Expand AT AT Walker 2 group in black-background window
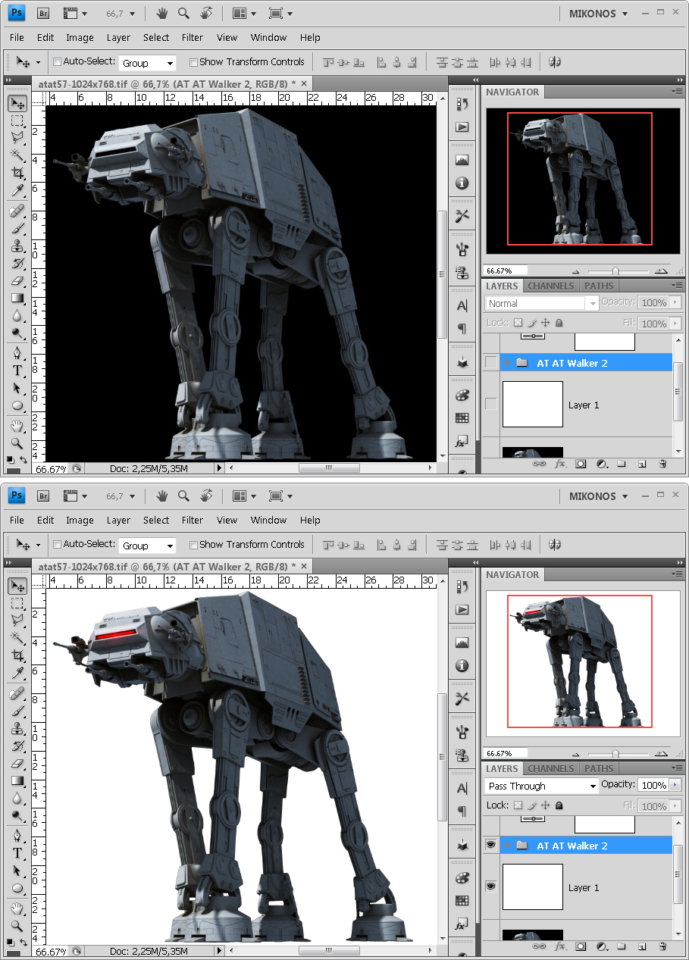 508,363
